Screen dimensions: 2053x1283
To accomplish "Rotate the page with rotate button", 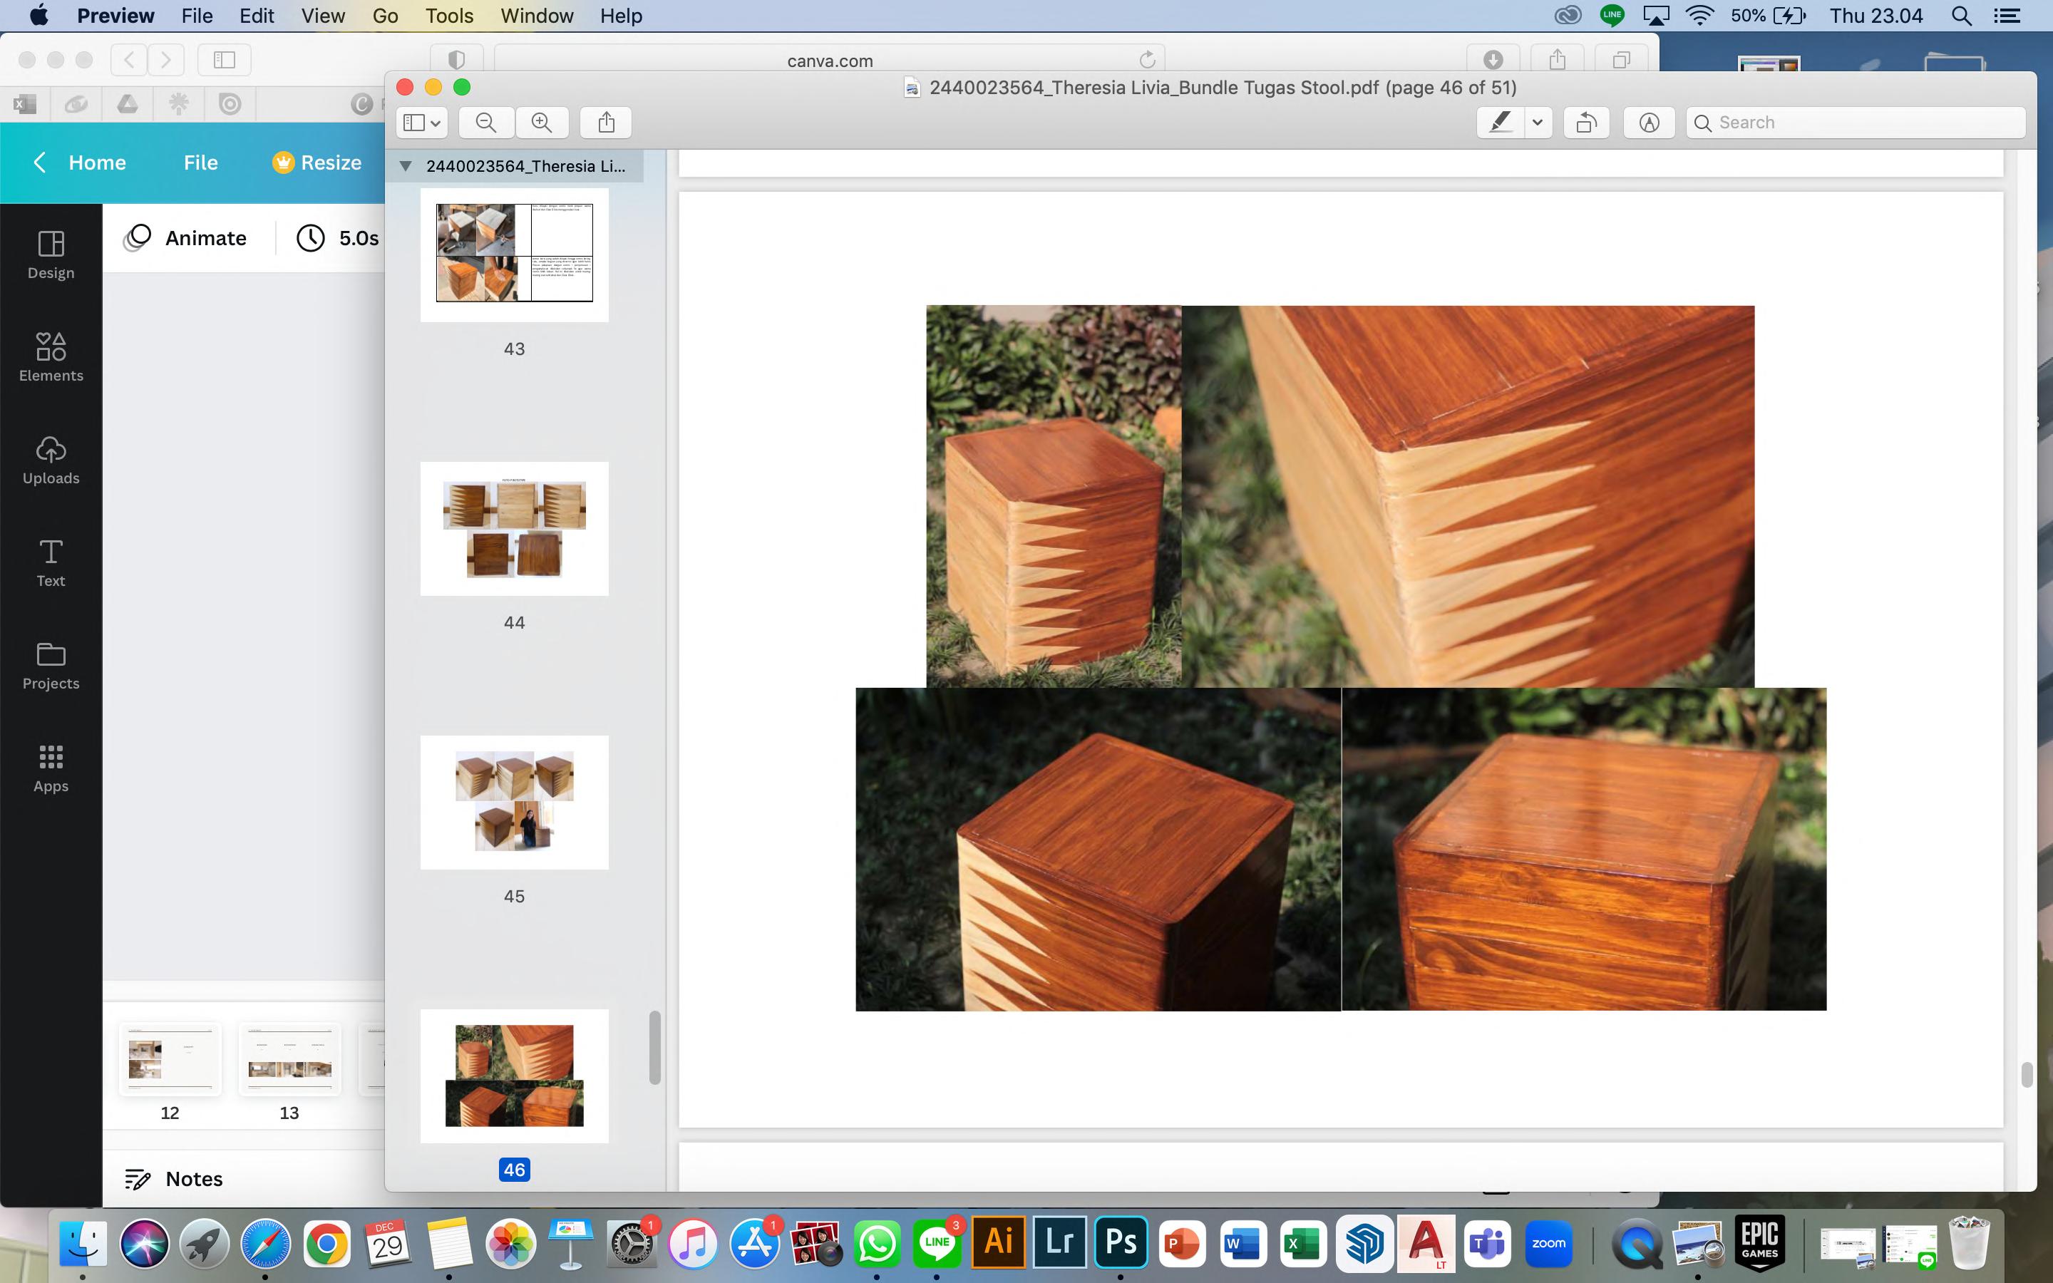I will [x=1585, y=122].
